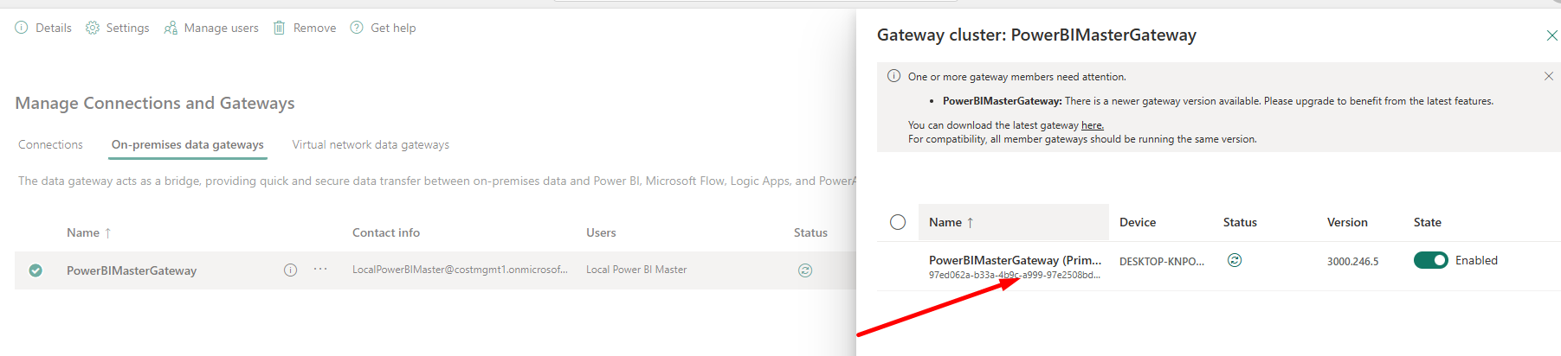Screen dimensions: 1561x356
Task: Toggle the Enabled state switch off
Action: (x=1431, y=260)
